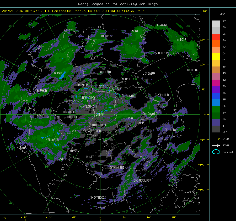The image size is (236, 221).
Task: Click the NAVALGUND city label
Action: click(87, 107)
